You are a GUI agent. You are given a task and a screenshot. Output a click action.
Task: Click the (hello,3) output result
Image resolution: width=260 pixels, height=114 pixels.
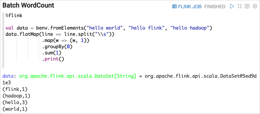(x=15, y=103)
